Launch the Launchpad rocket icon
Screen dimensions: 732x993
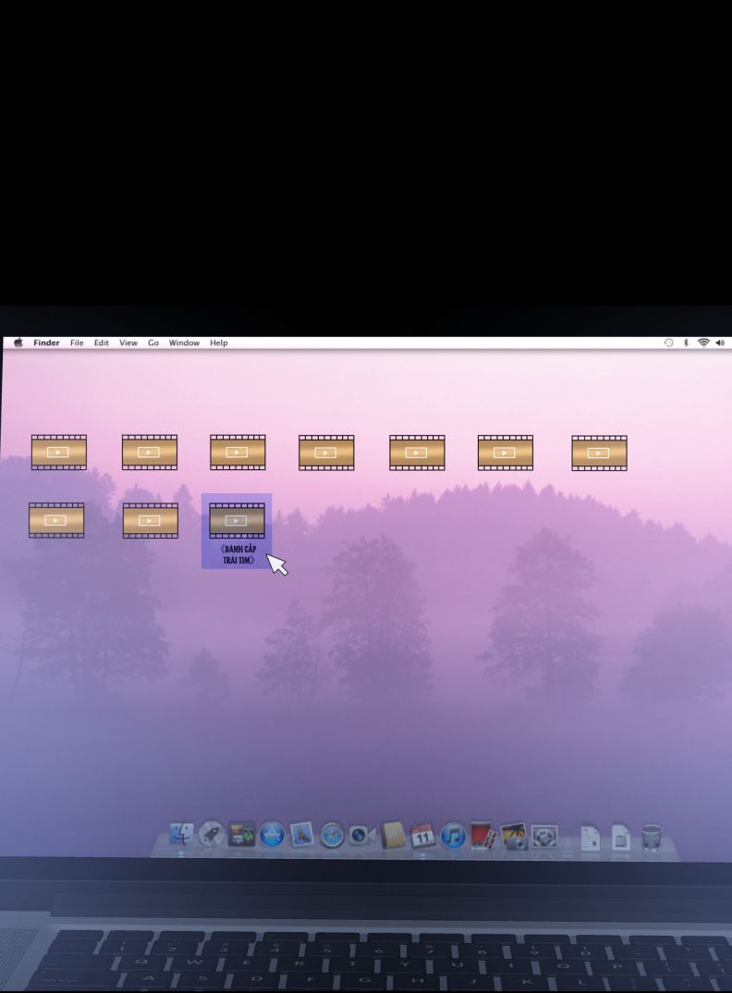point(212,835)
